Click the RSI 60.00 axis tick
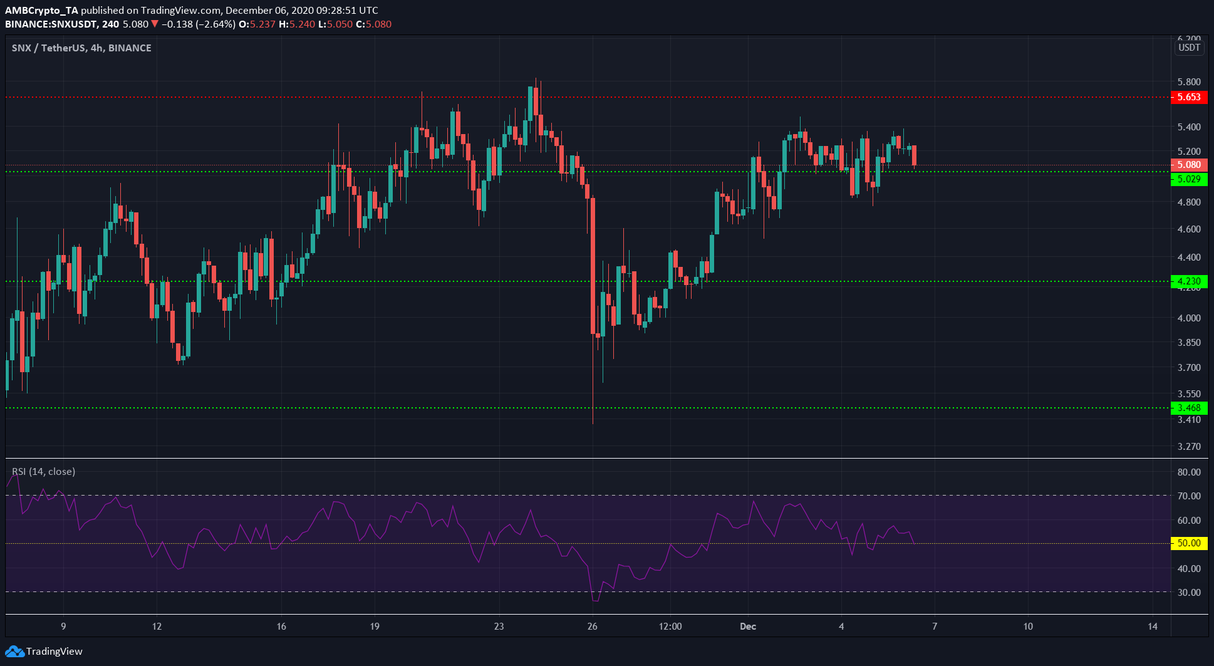Viewport: 1214px width, 666px height. point(1189,521)
